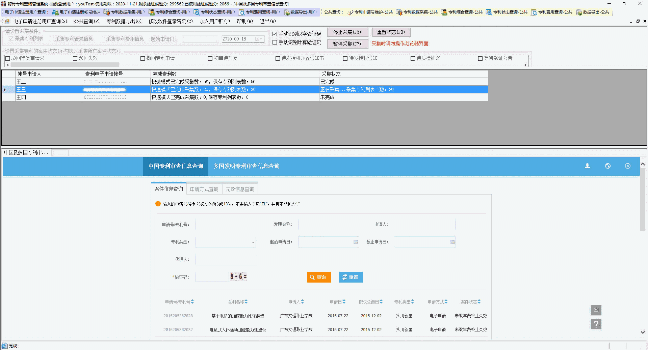
Task: Click the 专利费用查询-用户 toolbar icon
Action: tap(260, 12)
